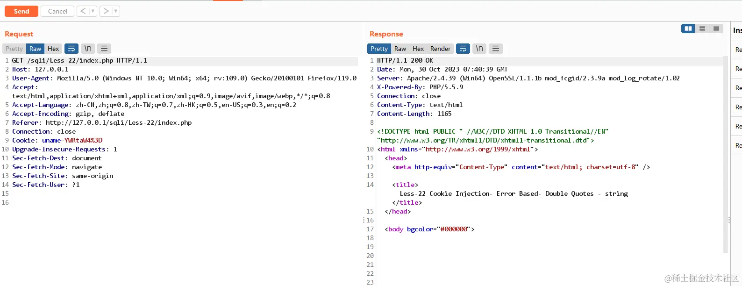Go forward to next request in history
Image resolution: width=742 pixels, height=286 pixels.
[106, 11]
